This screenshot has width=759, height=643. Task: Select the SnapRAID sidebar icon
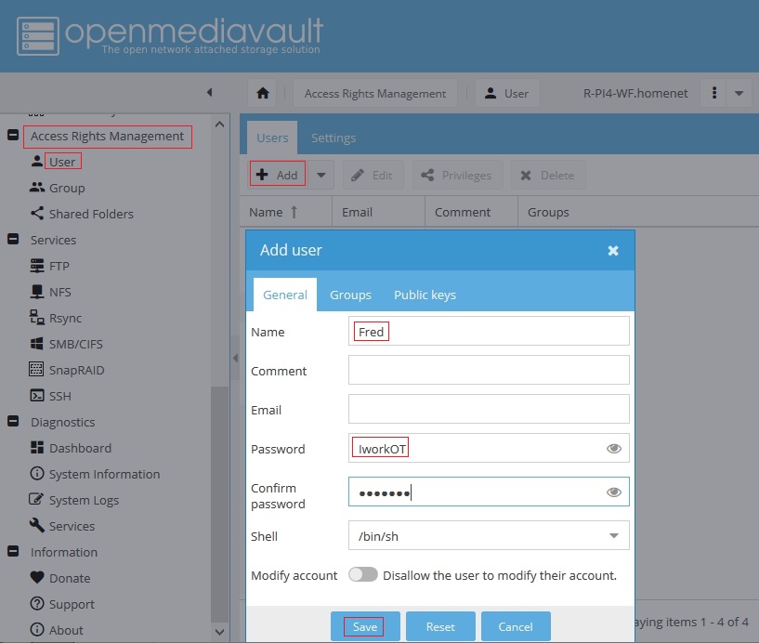pyautogui.click(x=37, y=370)
